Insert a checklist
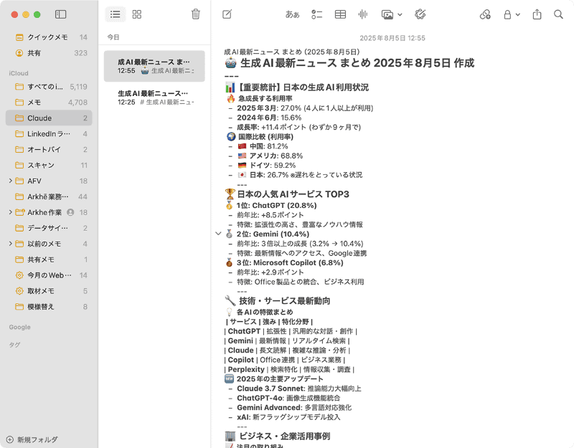The height and width of the screenshot is (448, 574). pyautogui.click(x=316, y=14)
